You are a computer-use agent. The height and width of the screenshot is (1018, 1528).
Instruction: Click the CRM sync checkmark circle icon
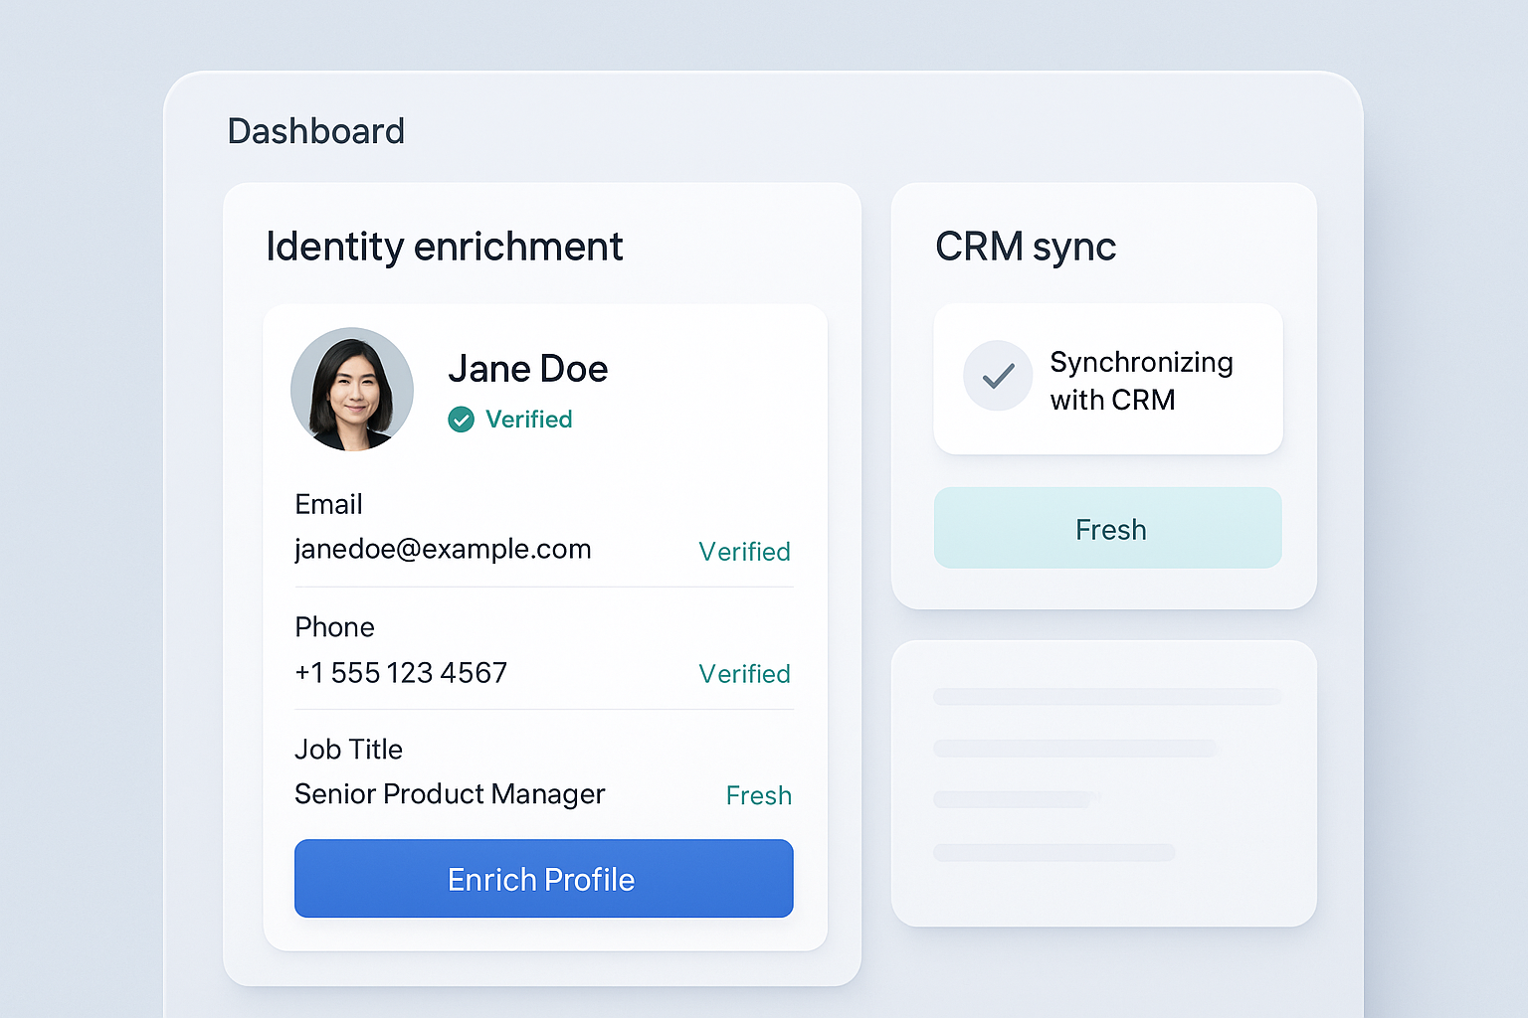998,376
